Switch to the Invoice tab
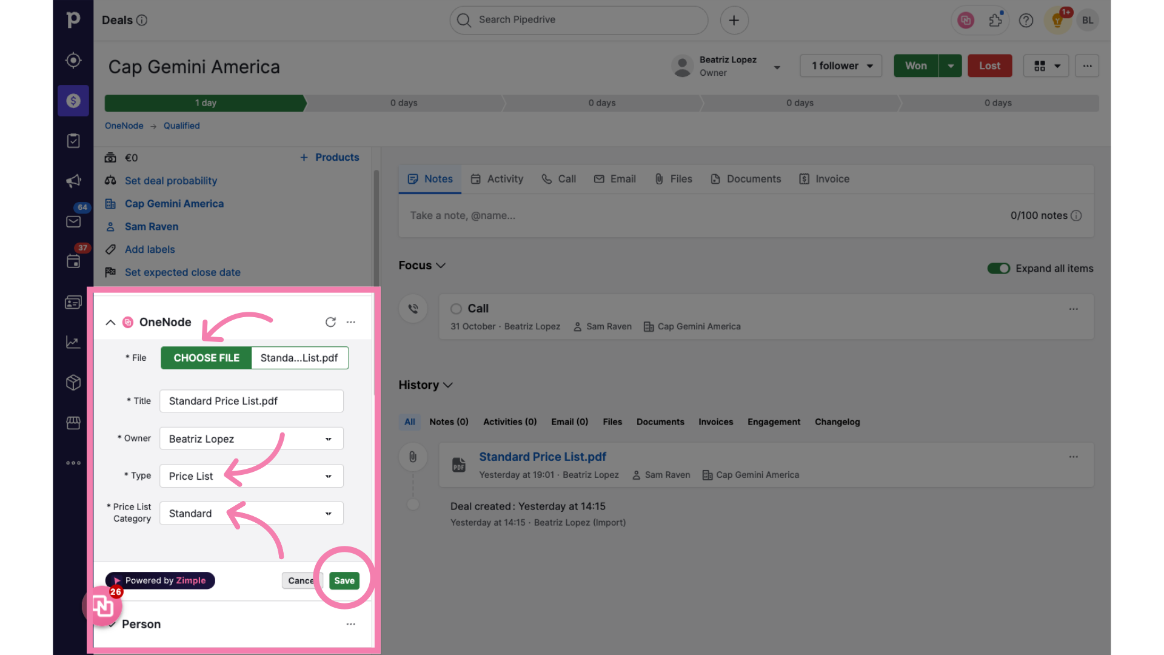 click(824, 179)
